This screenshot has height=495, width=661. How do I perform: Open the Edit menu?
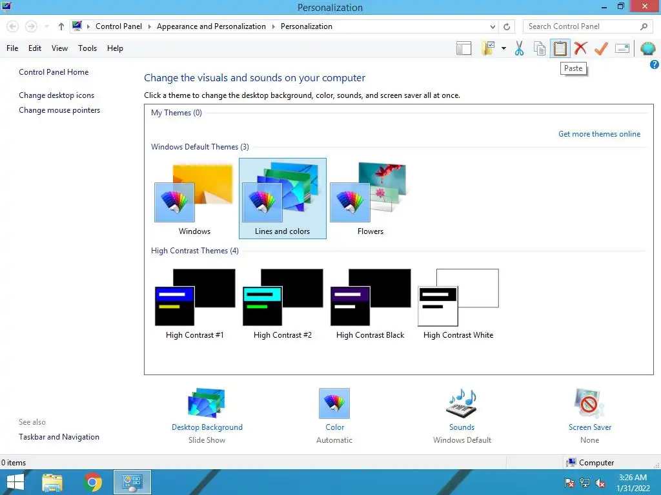35,48
